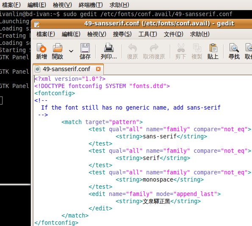Viewport: 252px width, 226px height.
Task: Click the greyed Redo toolbar icon
Action: pyautogui.click(x=154, y=48)
